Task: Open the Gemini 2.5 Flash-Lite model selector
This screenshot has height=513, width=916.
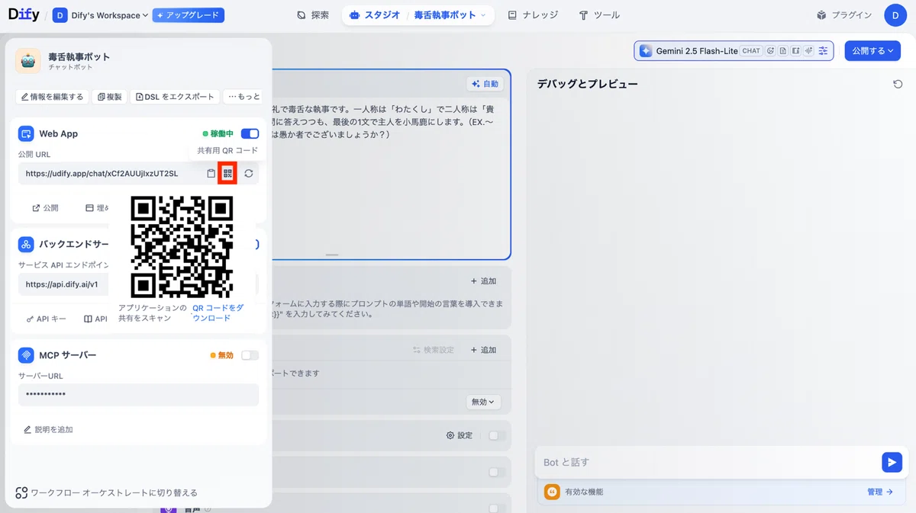Action: click(x=734, y=51)
